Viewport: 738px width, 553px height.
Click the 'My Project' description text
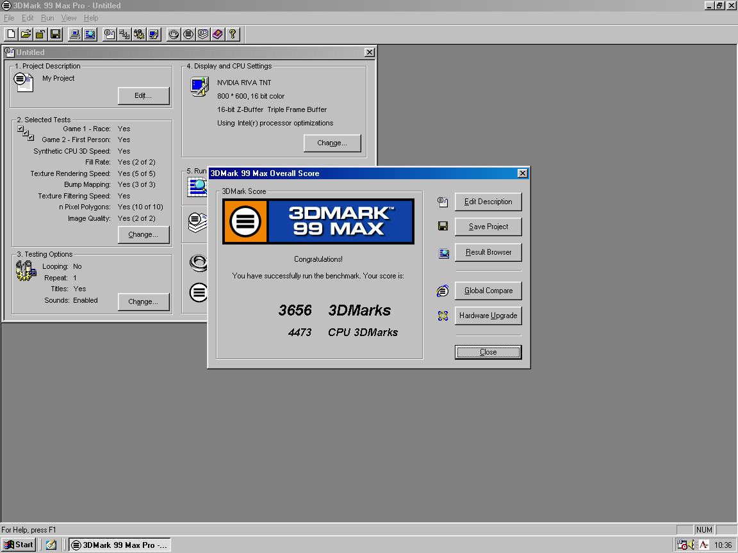[x=58, y=78]
